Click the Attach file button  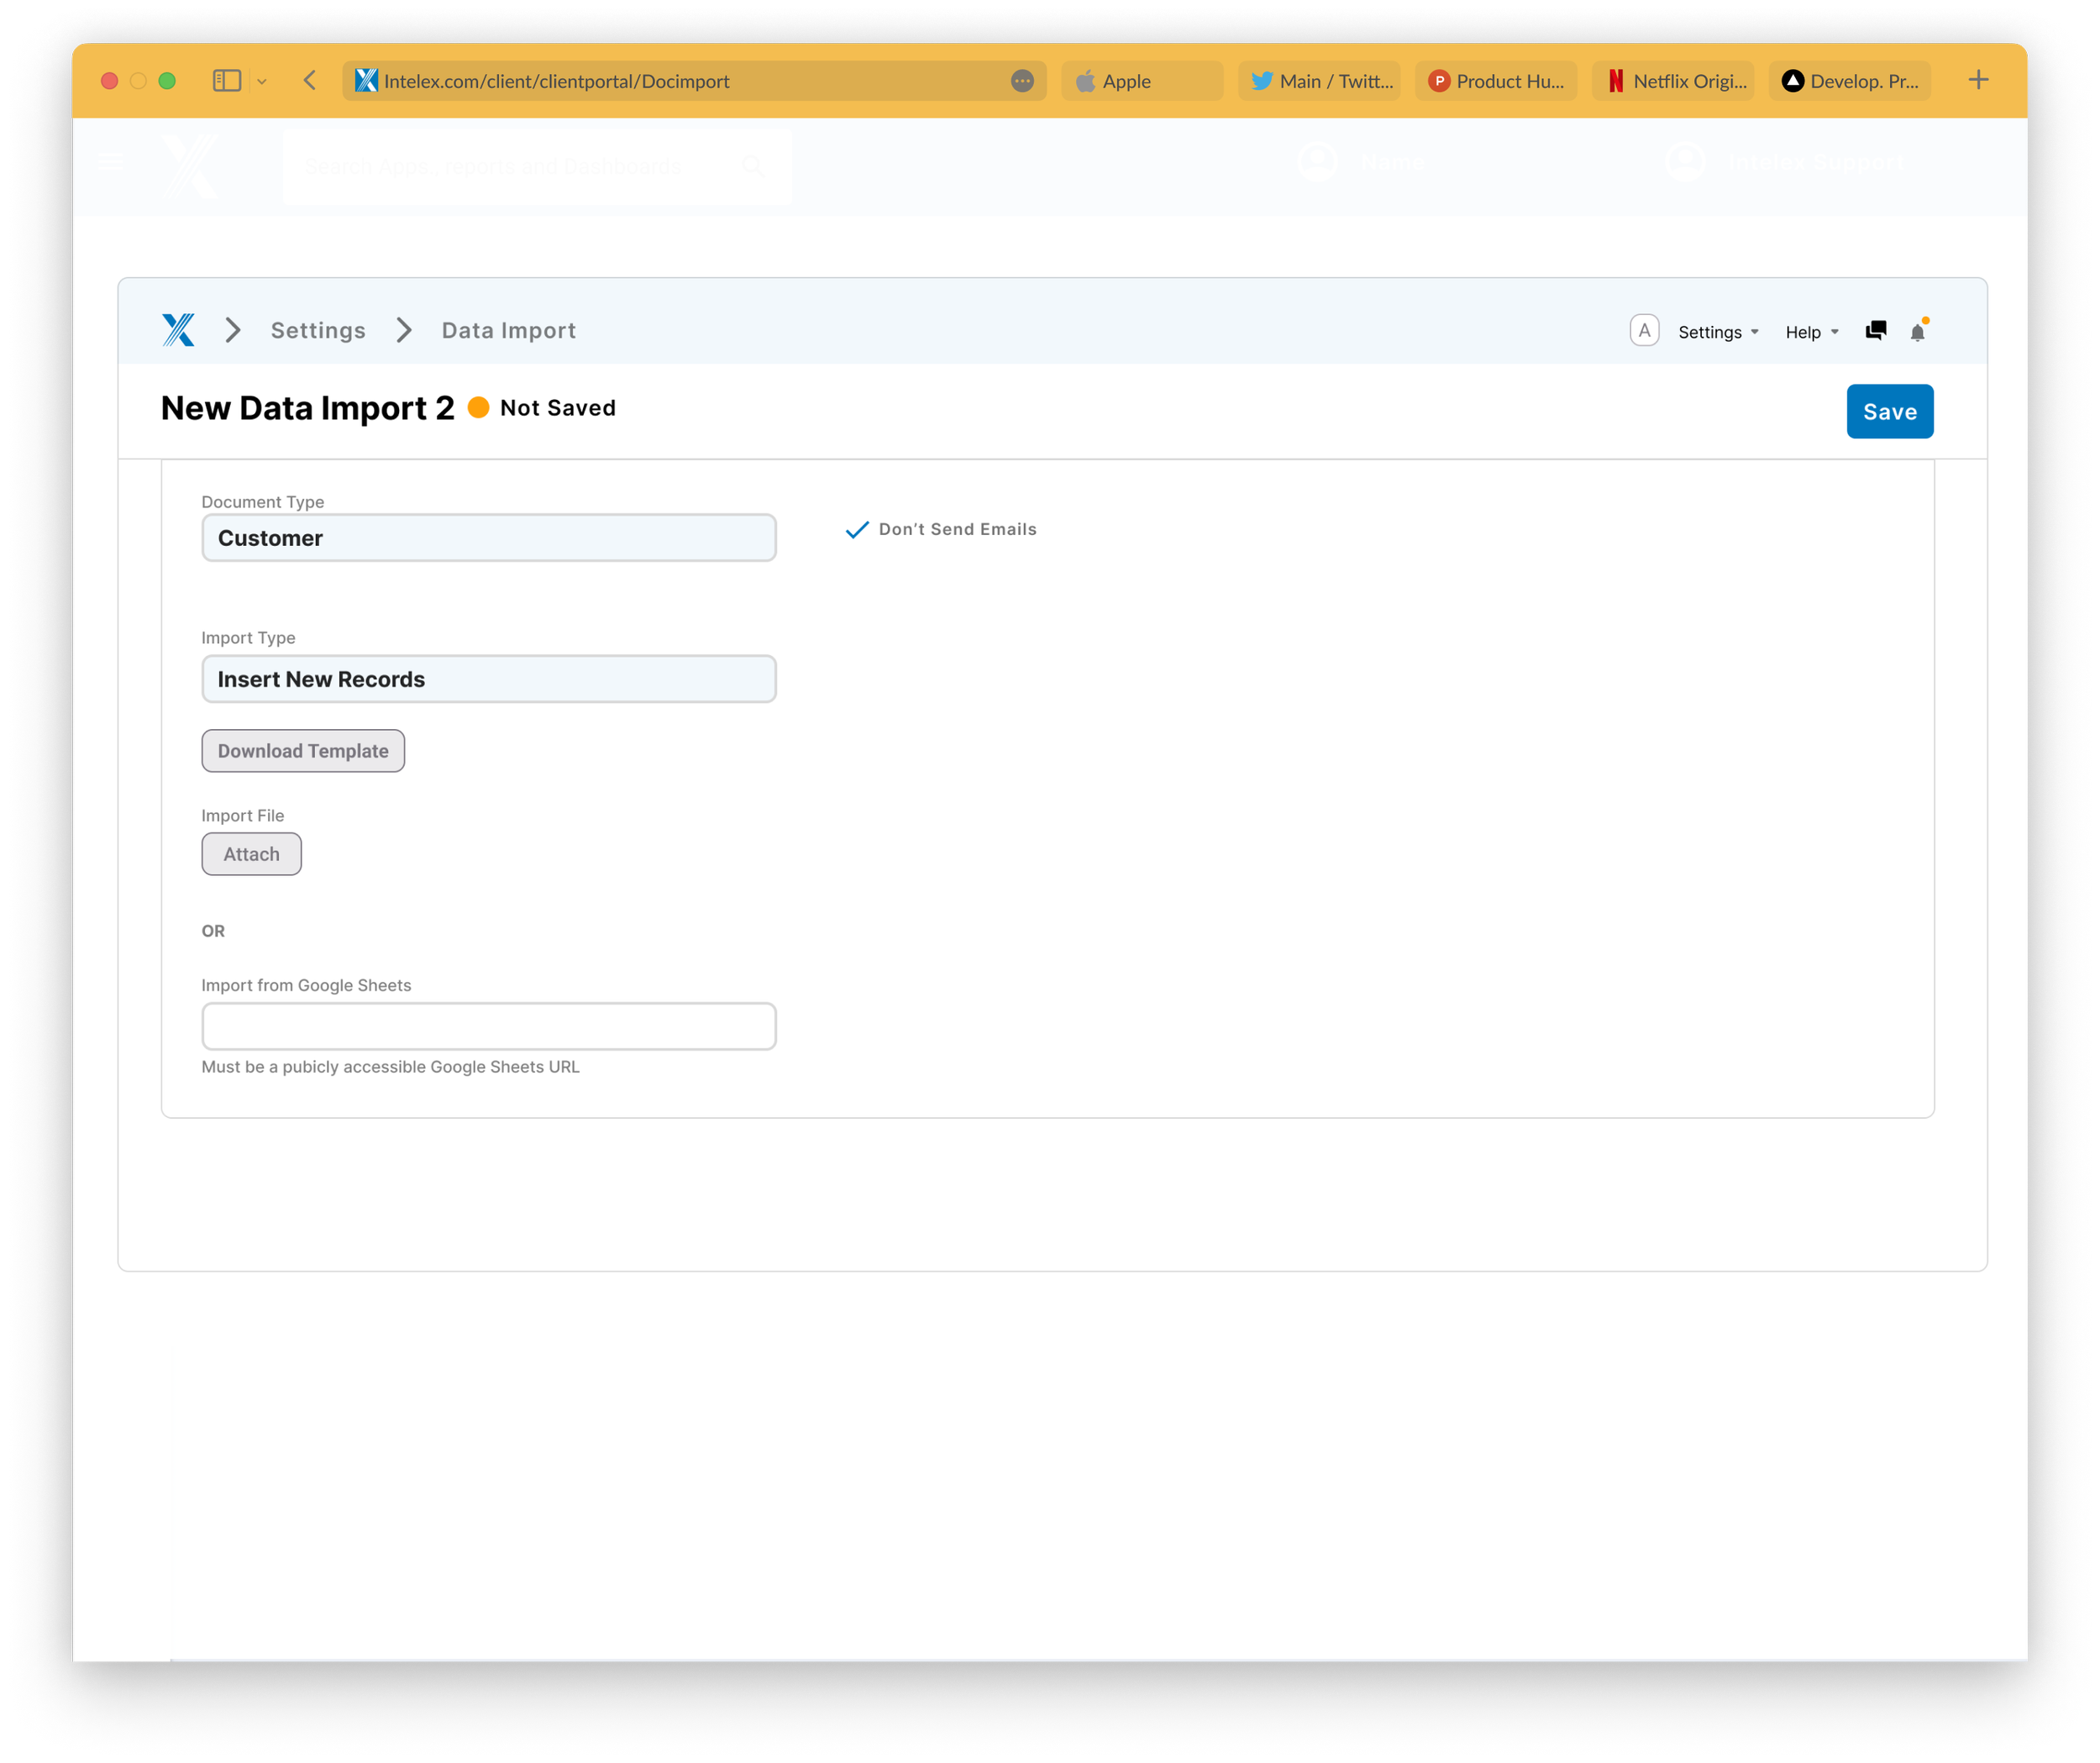point(250,853)
